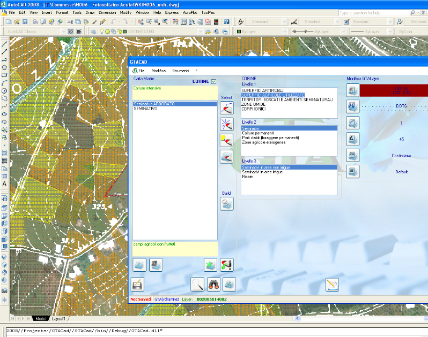This screenshot has width=428, height=337.
Task: Open the layer dropdown showing 001004012090
Action: pyautogui.click(x=201, y=32)
